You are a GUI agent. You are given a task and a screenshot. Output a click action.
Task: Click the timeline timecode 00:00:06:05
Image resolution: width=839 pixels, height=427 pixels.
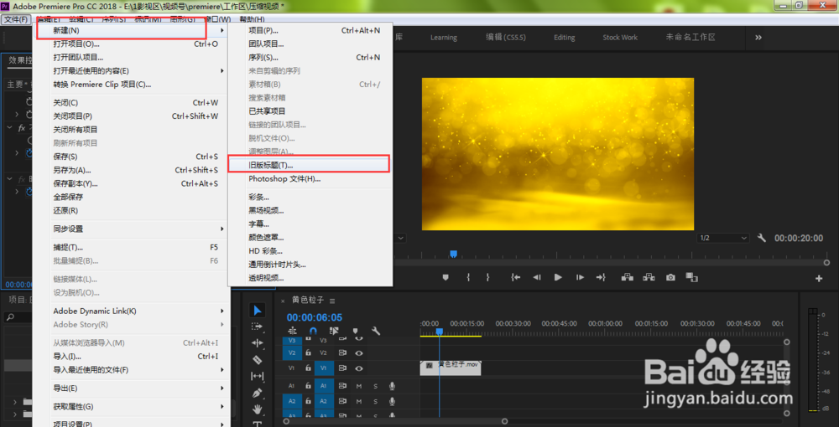point(315,317)
